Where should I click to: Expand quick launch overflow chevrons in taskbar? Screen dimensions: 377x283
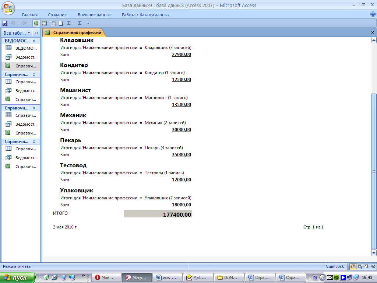83,276
